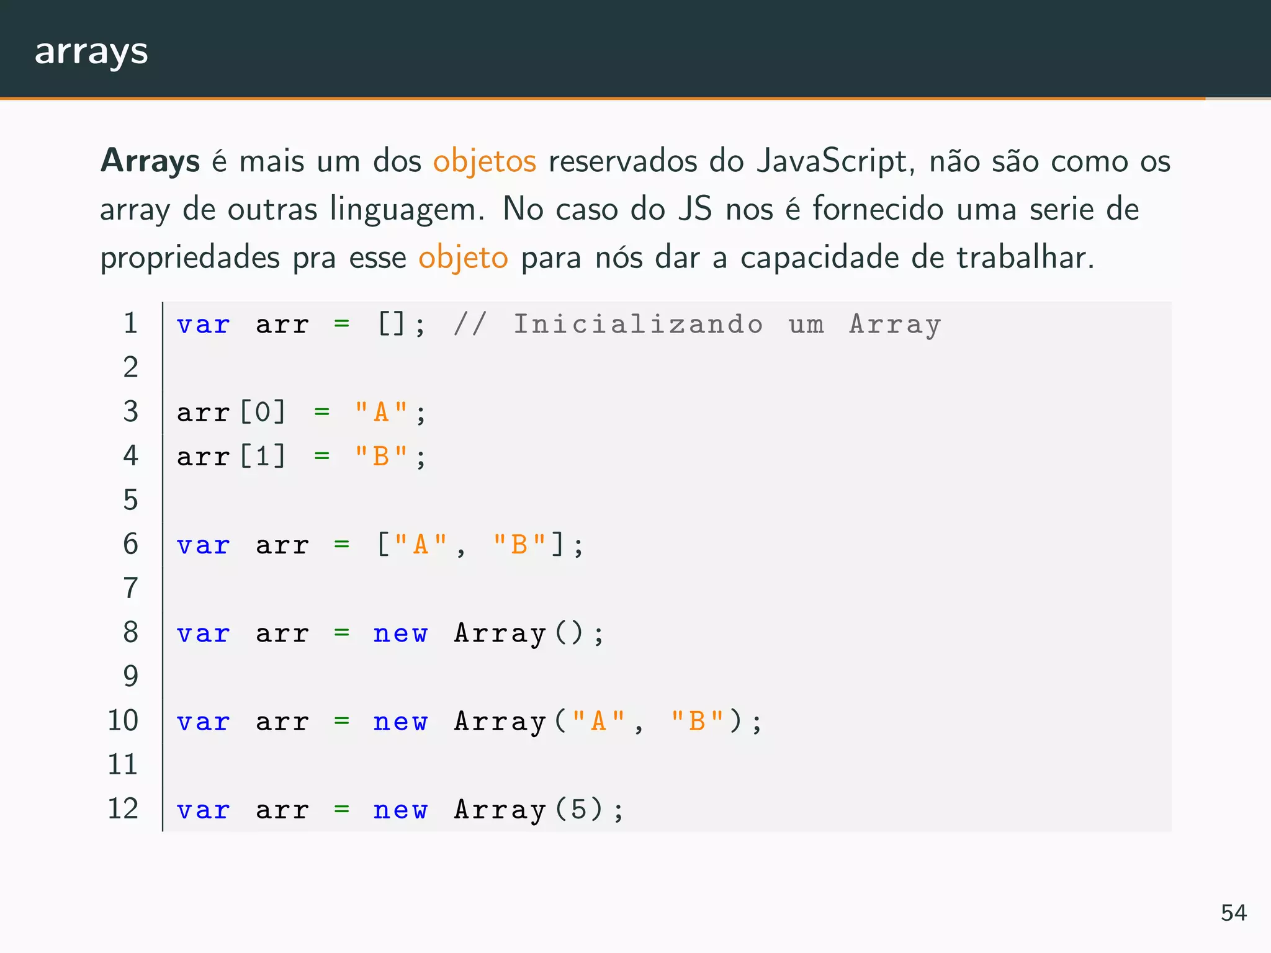Click the orange word 'objetos'

484,162
